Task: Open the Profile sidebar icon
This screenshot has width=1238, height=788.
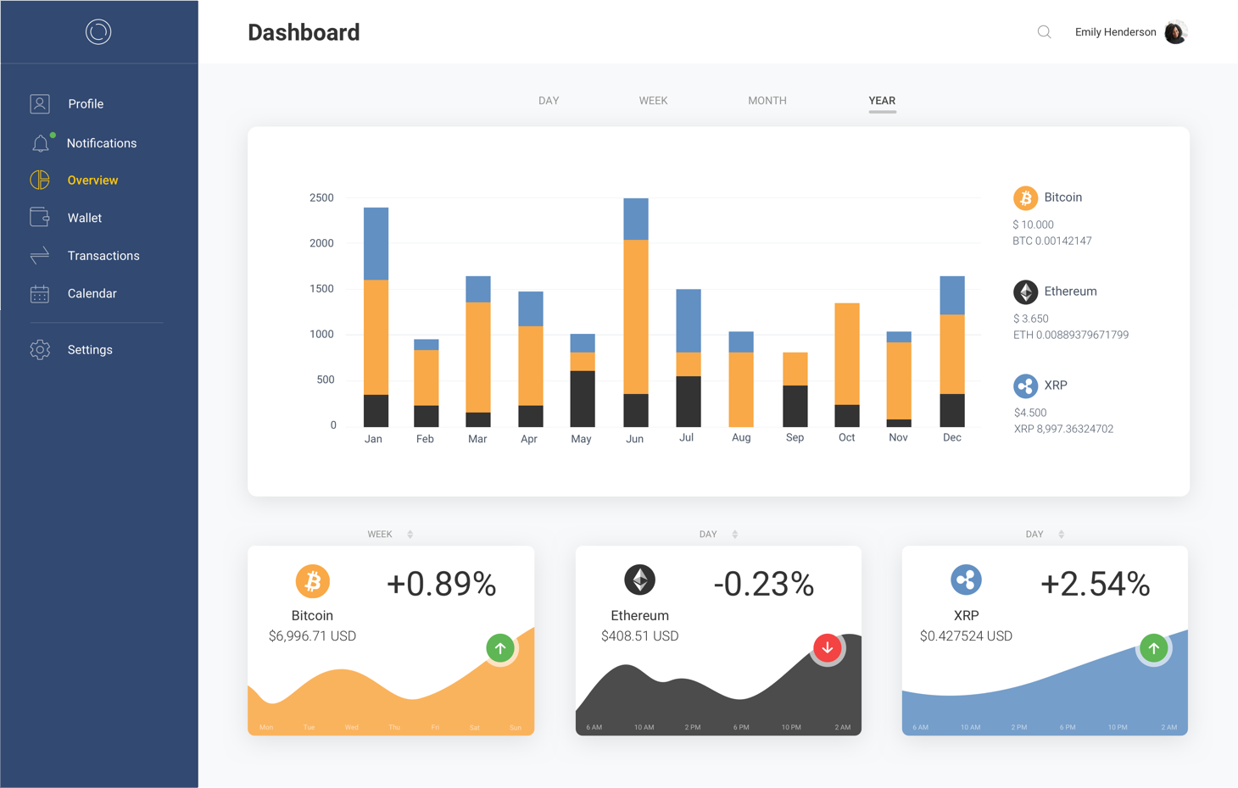Action: 40,103
